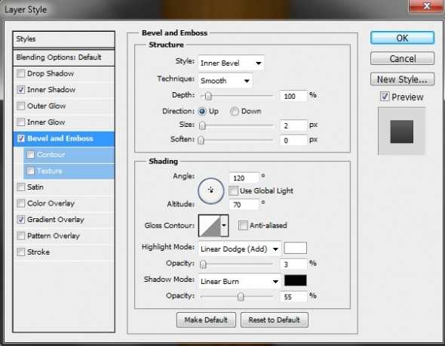Image resolution: width=445 pixels, height=346 pixels.
Task: Click the style preview thumbnail square
Action: click(401, 131)
